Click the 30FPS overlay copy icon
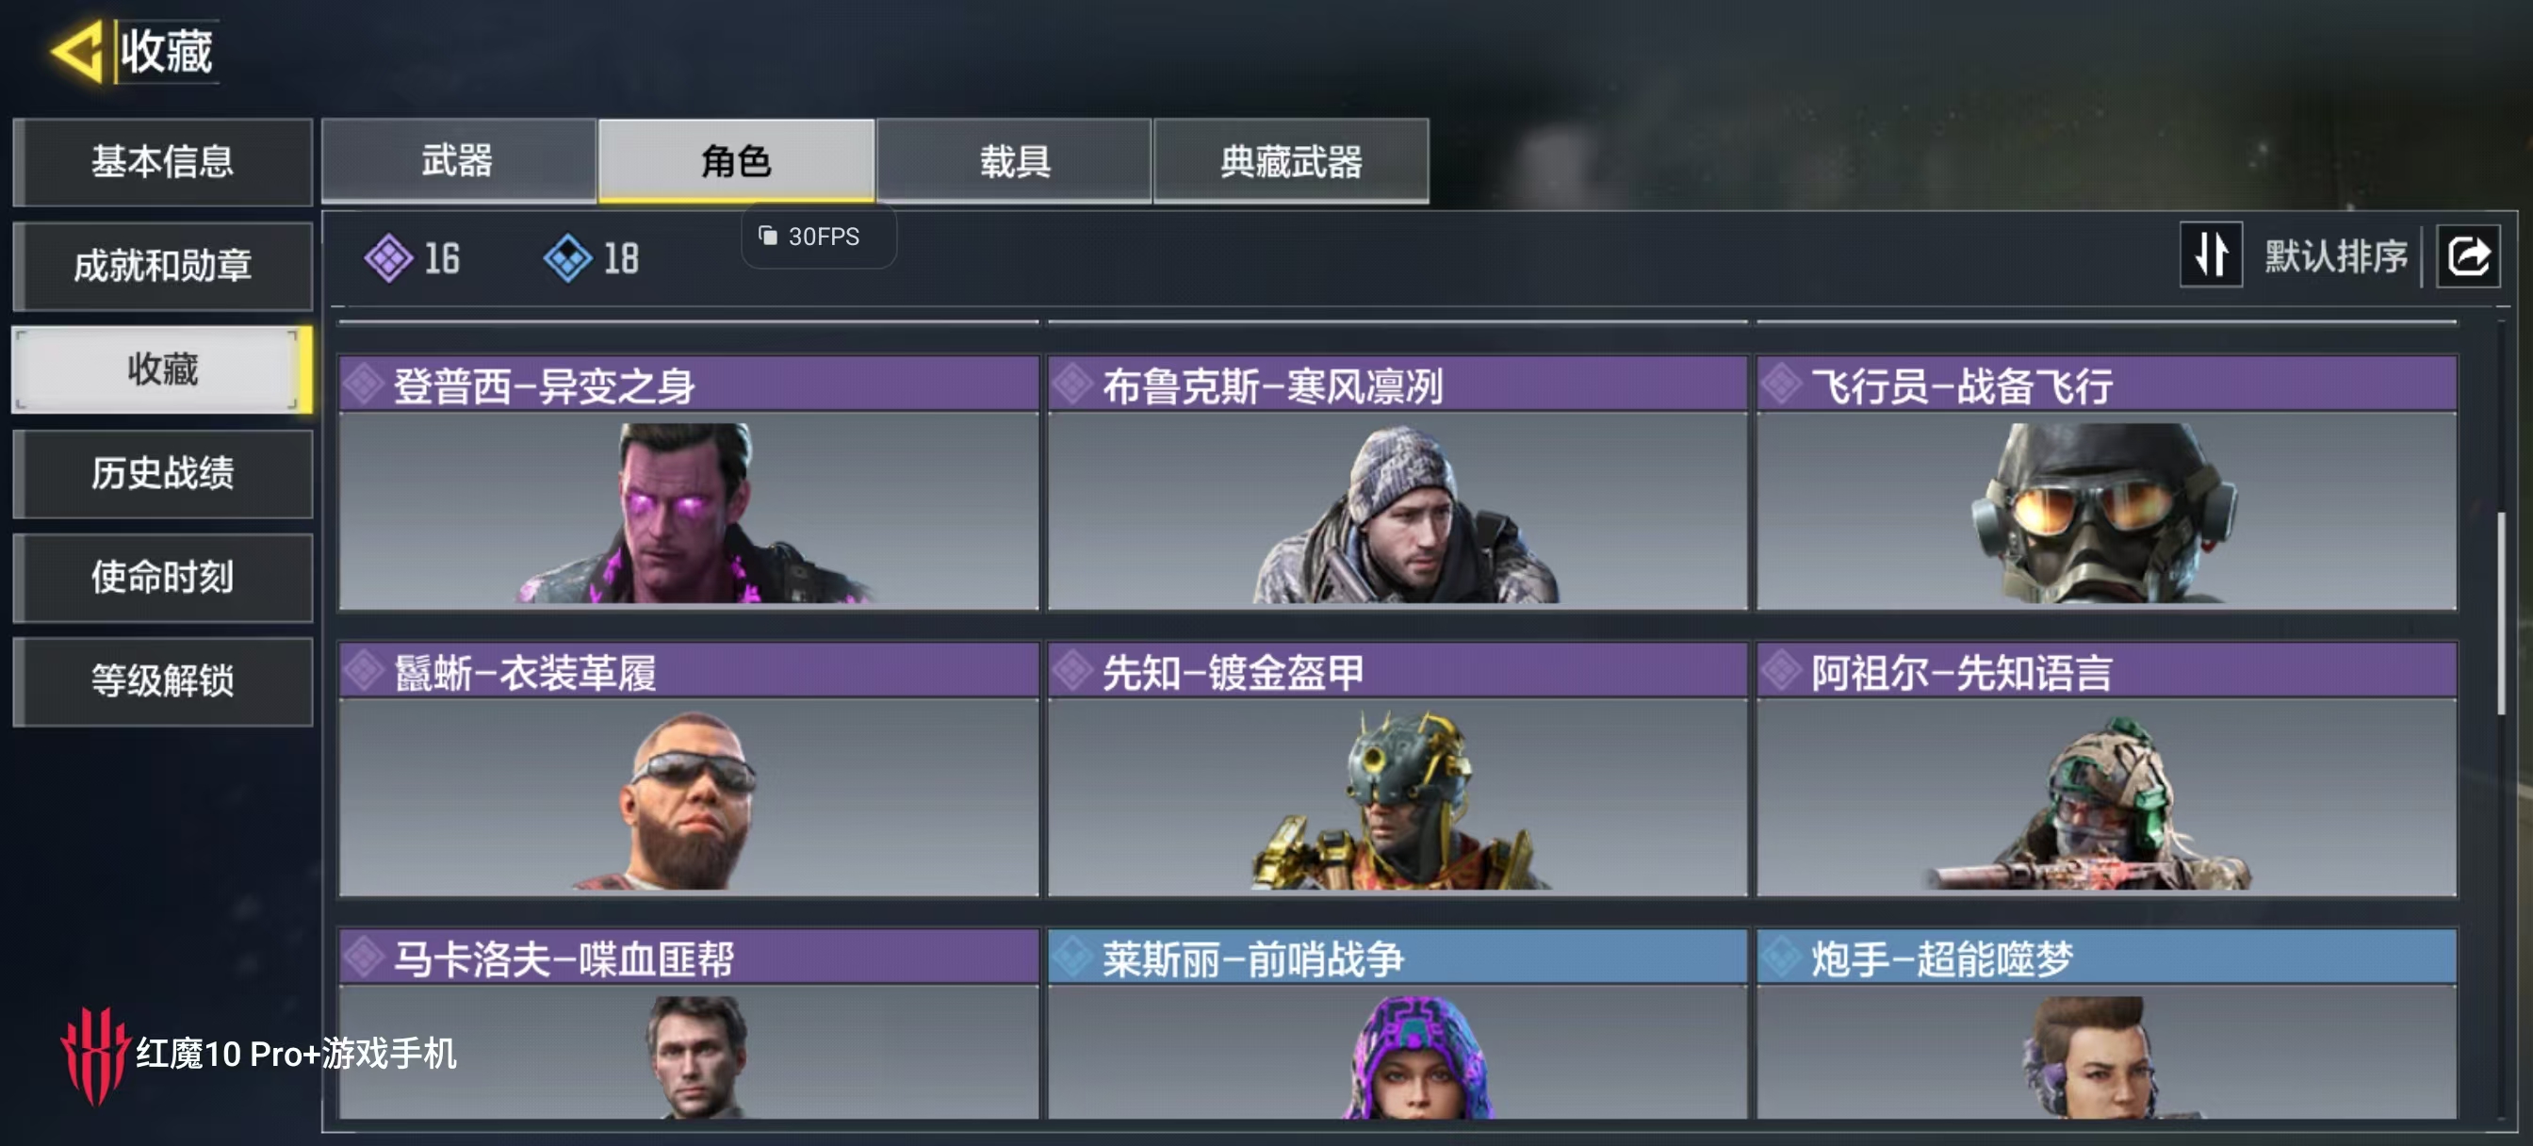2533x1146 pixels. [x=767, y=235]
